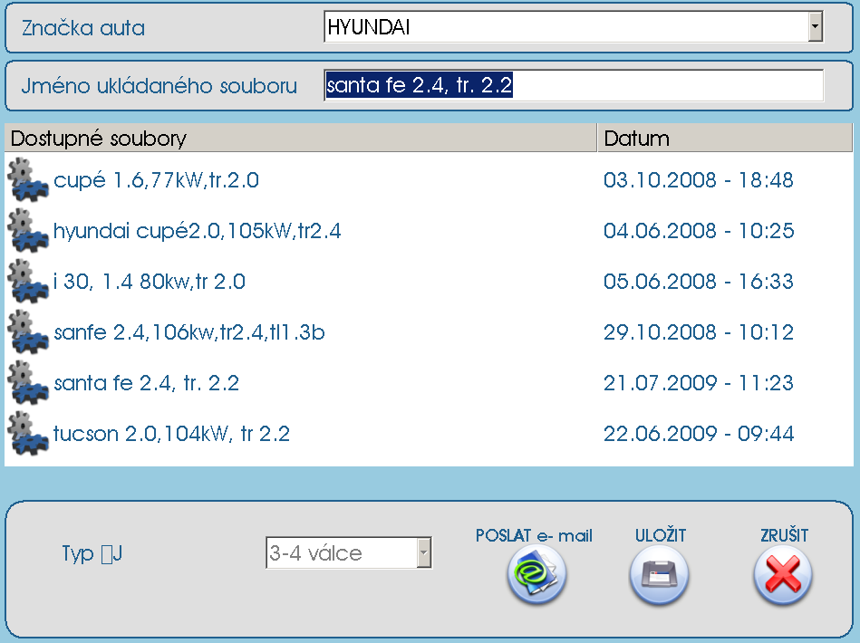The height and width of the screenshot is (643, 860).
Task: Click the HYUNDAI car brand combo box
Action: tap(574, 27)
